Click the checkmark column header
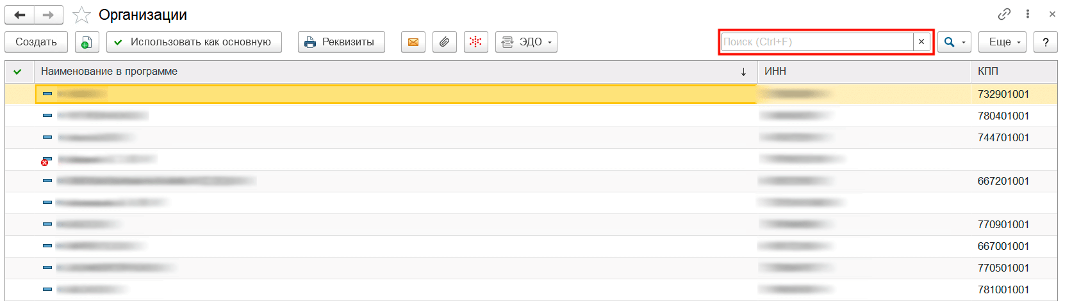Screen dimensions: 1072x301 (x=18, y=72)
